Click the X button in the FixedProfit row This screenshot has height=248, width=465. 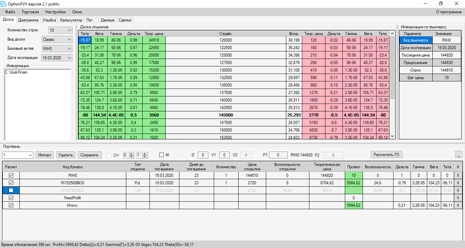click(x=458, y=198)
